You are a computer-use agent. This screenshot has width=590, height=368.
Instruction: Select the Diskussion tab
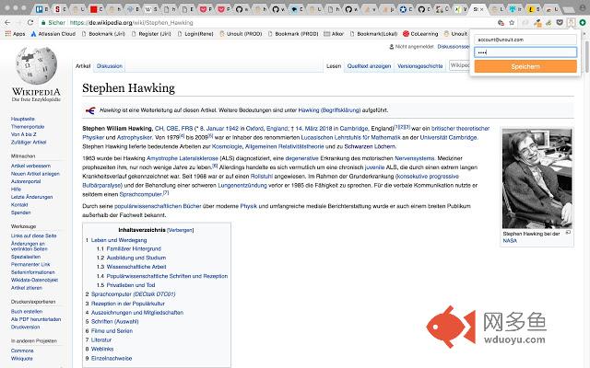click(110, 66)
